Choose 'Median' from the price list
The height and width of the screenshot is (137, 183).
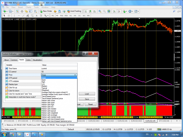coord(44,86)
